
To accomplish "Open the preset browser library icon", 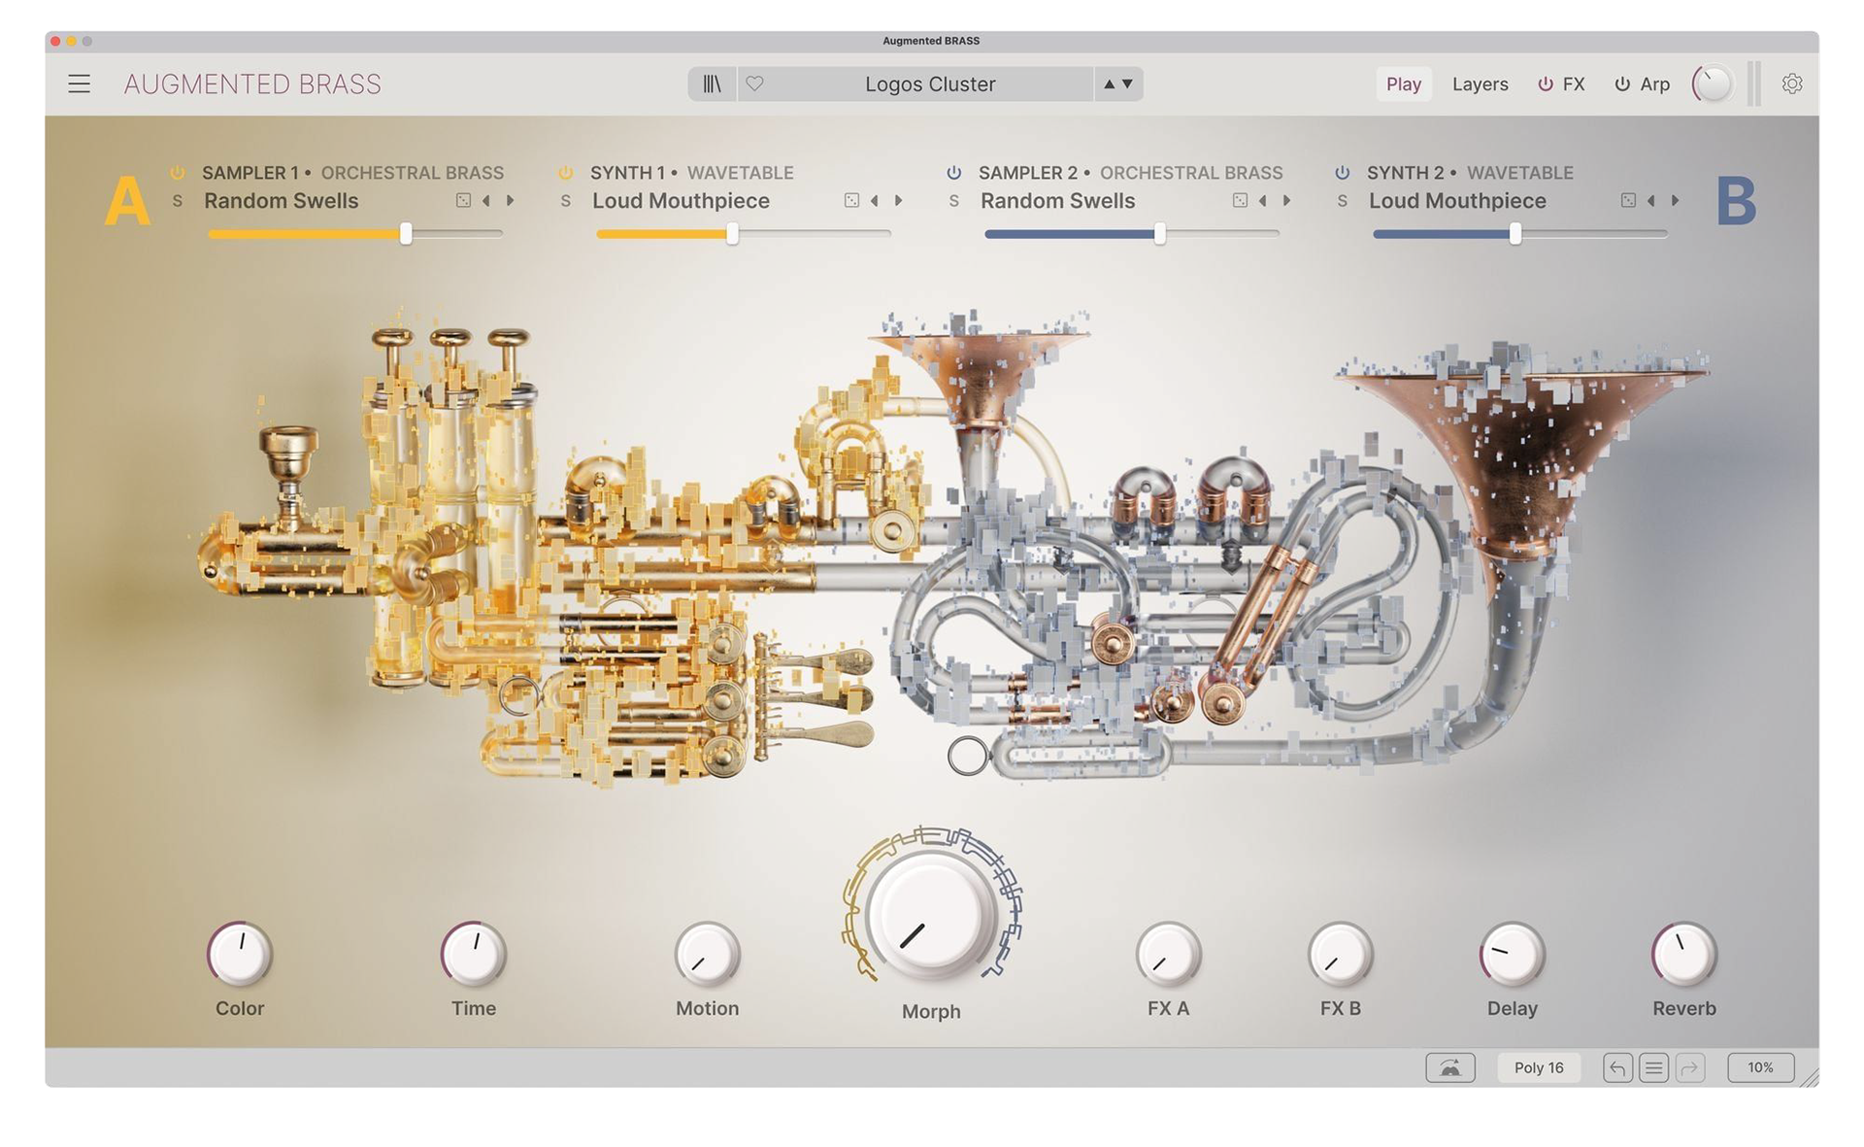I will click(713, 84).
